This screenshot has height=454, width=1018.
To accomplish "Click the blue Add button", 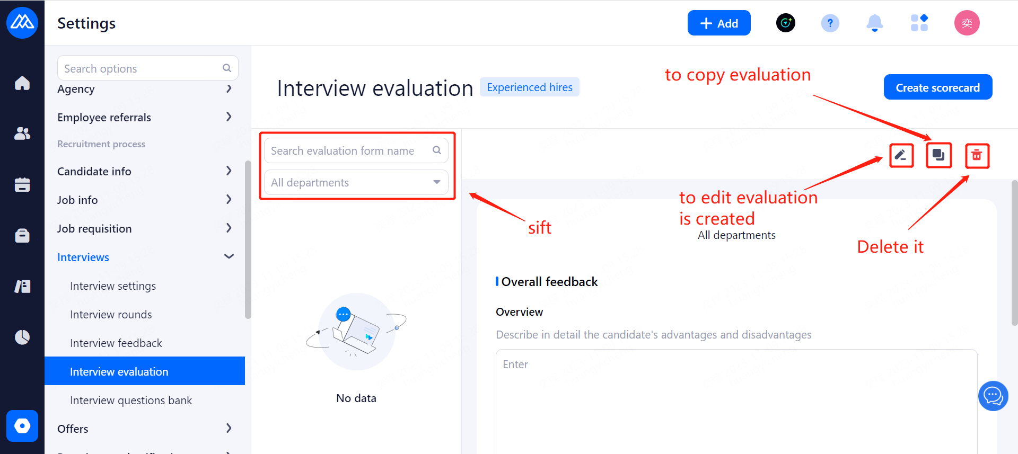I will pyautogui.click(x=718, y=23).
